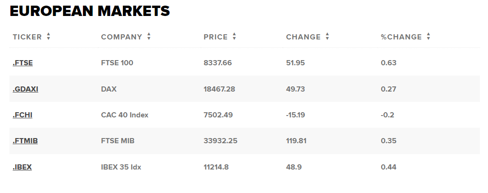Image resolution: width=488 pixels, height=193 pixels.
Task: Select the PRICE column header label
Action: [x=216, y=37]
